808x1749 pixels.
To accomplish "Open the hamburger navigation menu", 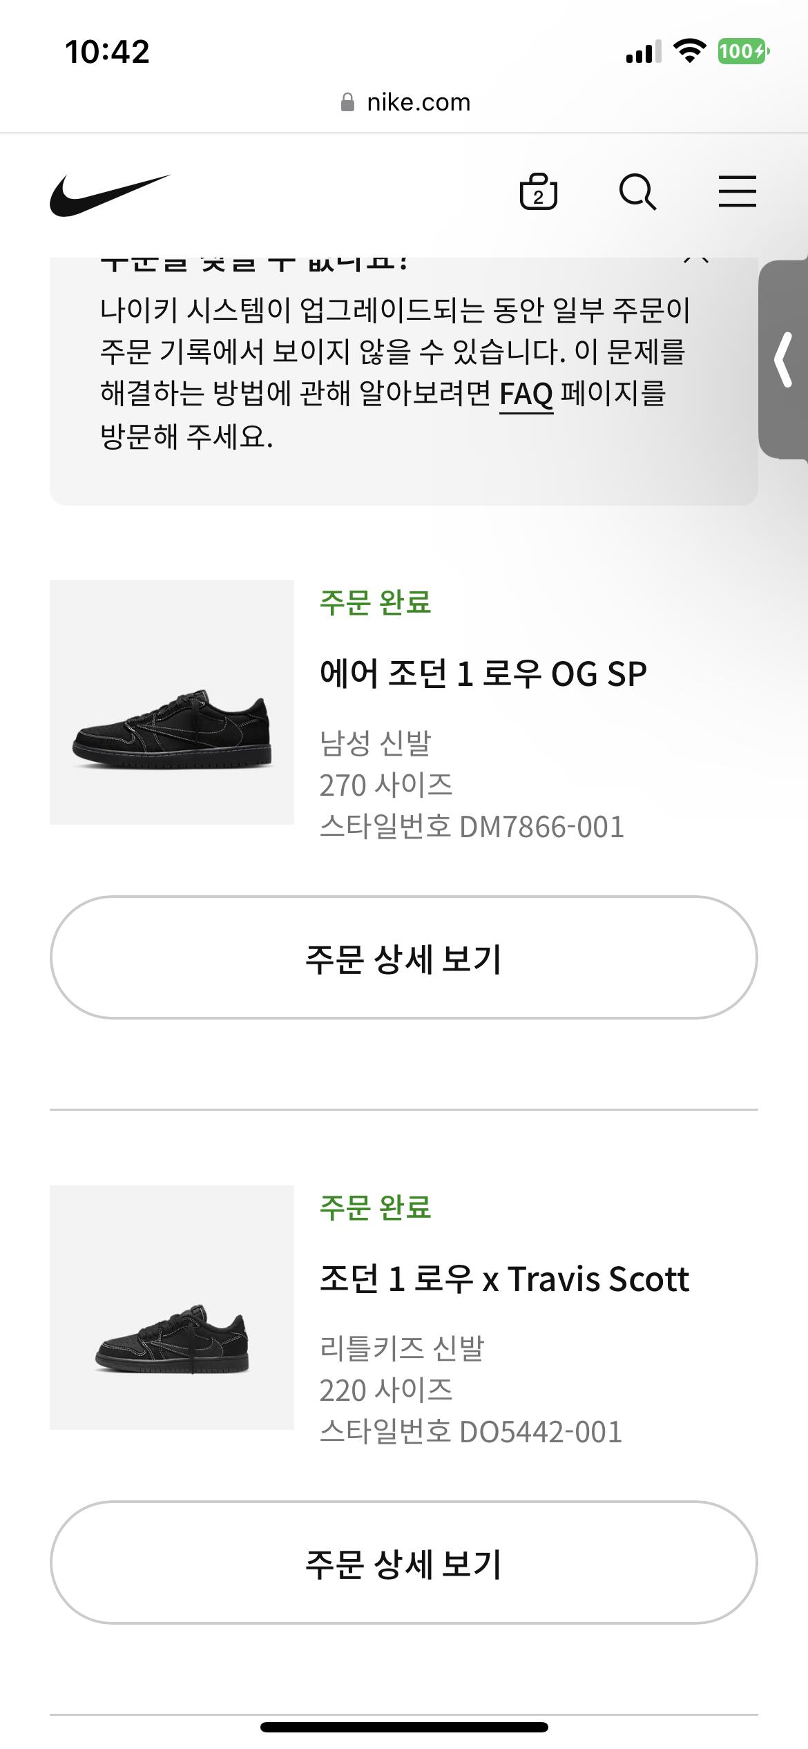I will (737, 191).
